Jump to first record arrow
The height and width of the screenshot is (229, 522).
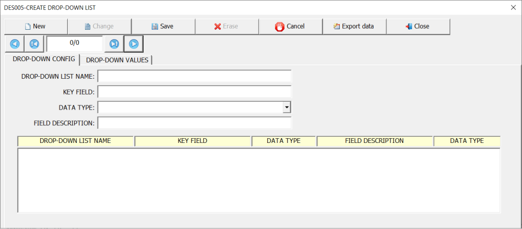coord(34,44)
